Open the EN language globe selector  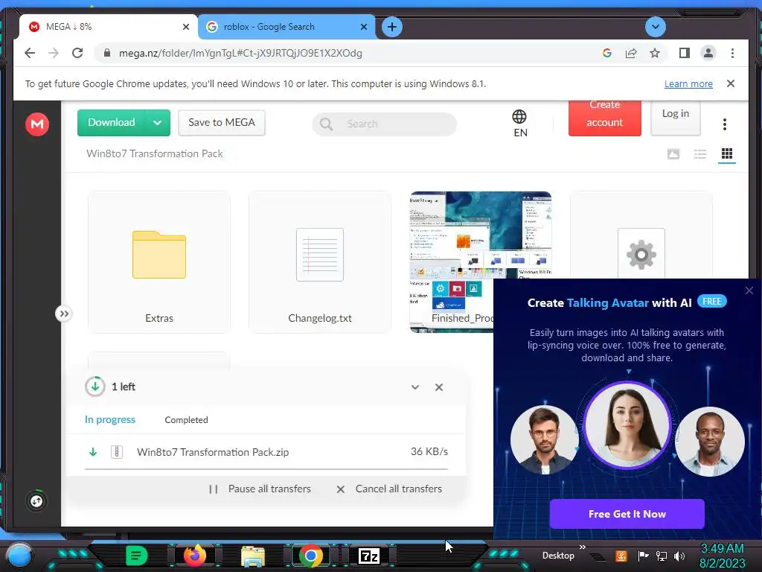tap(519, 124)
